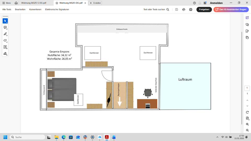Open the bookmarks panel
251x141 pixels.
point(247,31)
